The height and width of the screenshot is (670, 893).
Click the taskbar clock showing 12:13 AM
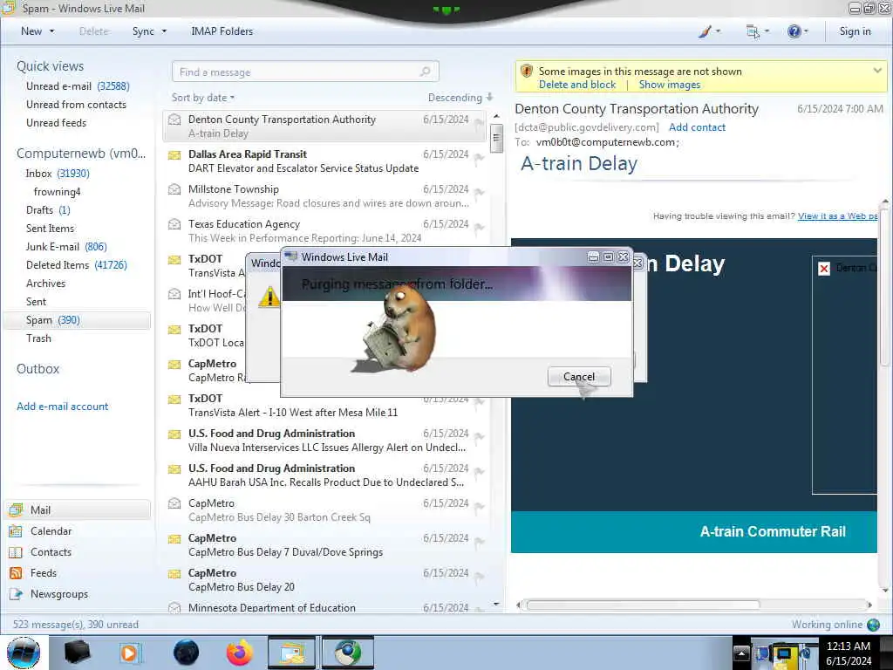pos(849,653)
